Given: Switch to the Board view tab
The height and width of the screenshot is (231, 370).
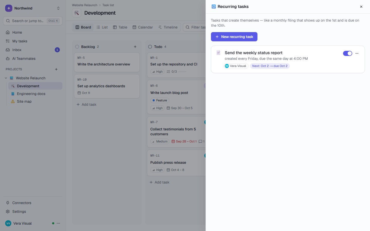Looking at the screenshot, I should click(x=83, y=27).
